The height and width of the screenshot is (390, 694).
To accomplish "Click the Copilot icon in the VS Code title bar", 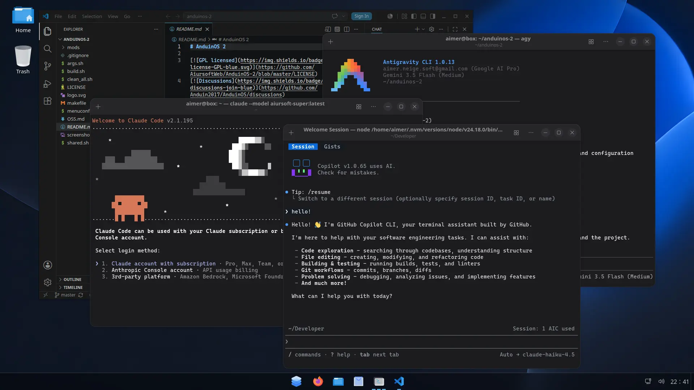I will pos(390,16).
